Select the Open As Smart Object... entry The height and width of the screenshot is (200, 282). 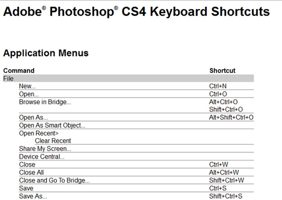[x=52, y=126]
